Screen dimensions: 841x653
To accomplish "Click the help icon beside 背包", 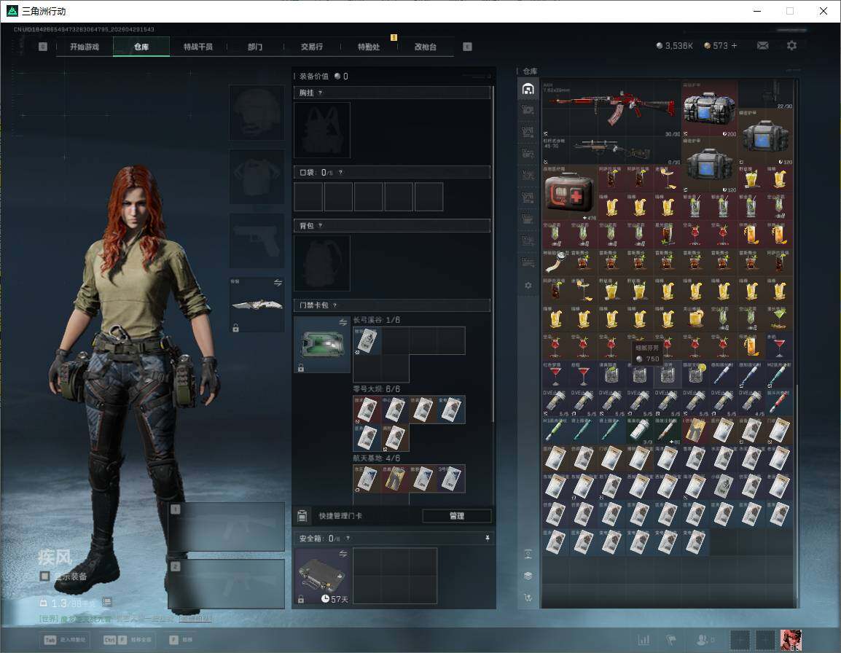I will coord(320,226).
